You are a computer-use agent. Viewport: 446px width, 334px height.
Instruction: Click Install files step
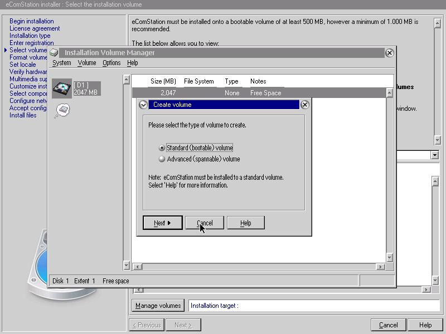pos(23,115)
